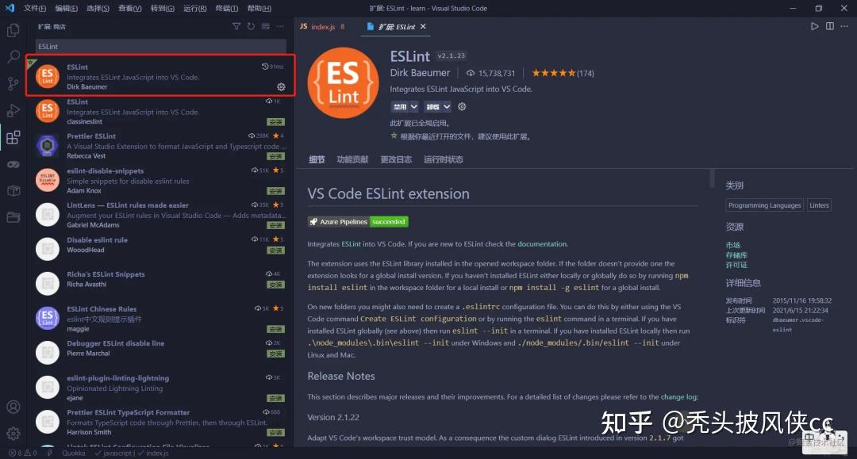Click errors and warnings status bar item

pyautogui.click(x=22, y=453)
